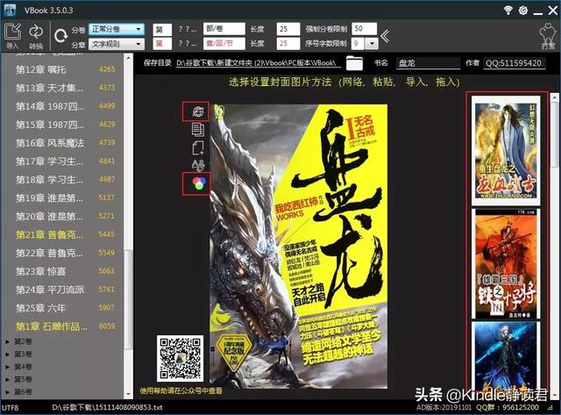Expand the 第5卷 tree node
This screenshot has width=561, height=415.
tap(7, 380)
